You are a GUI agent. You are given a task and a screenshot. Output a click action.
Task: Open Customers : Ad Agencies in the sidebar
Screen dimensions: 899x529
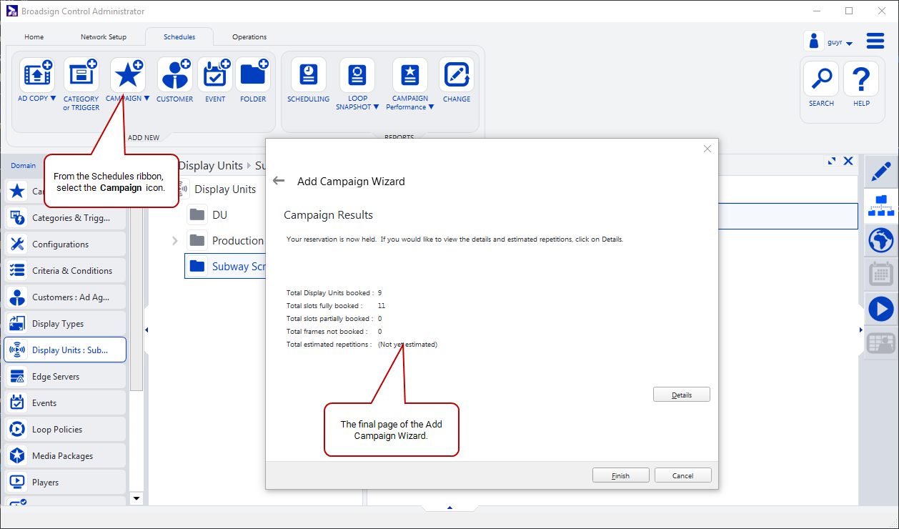click(65, 297)
